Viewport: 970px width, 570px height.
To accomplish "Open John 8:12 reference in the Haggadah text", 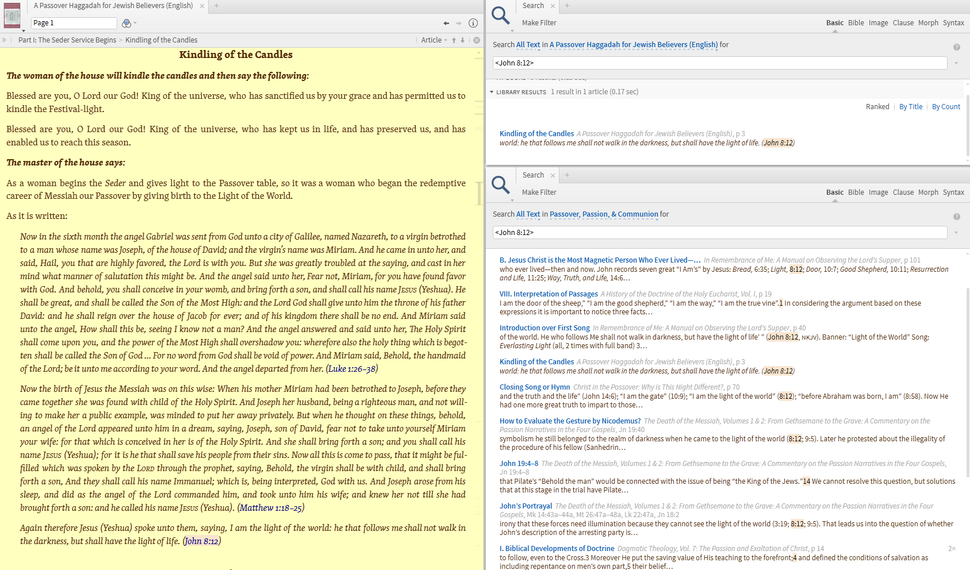I will click(202, 541).
